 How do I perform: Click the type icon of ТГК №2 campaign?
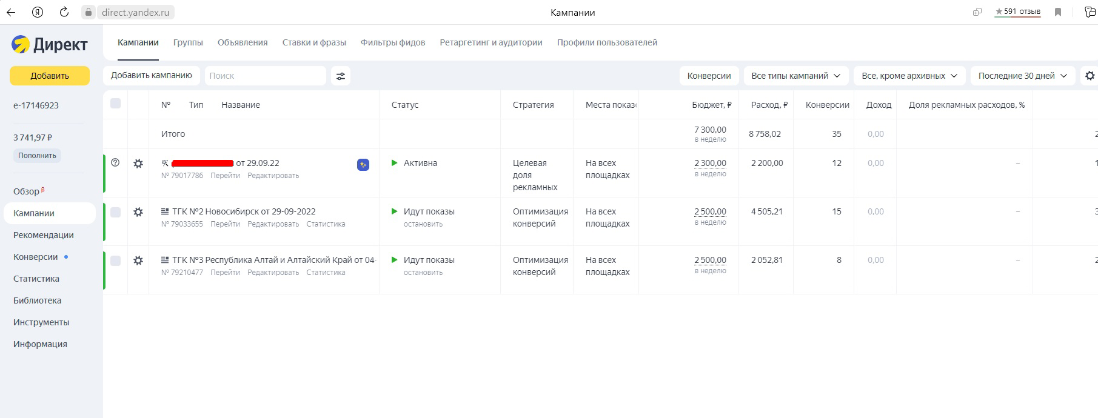coord(165,211)
